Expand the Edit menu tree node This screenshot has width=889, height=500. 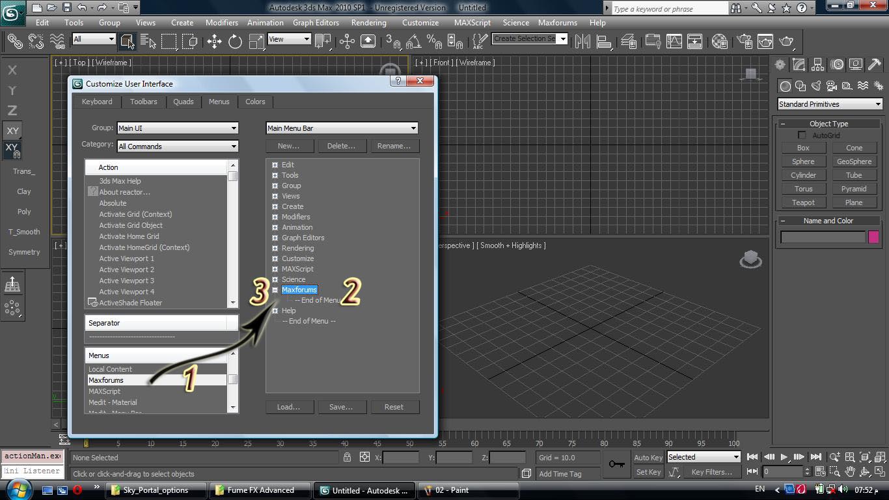(275, 165)
